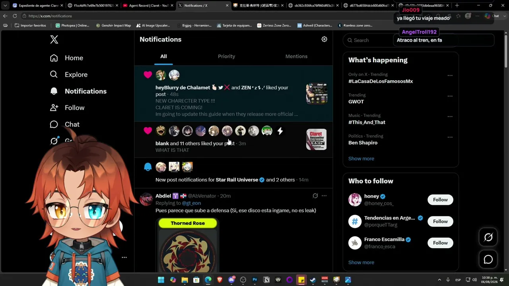Screen dimensions: 509x286
Task: Switch to the Priority tab
Action: click(226, 56)
